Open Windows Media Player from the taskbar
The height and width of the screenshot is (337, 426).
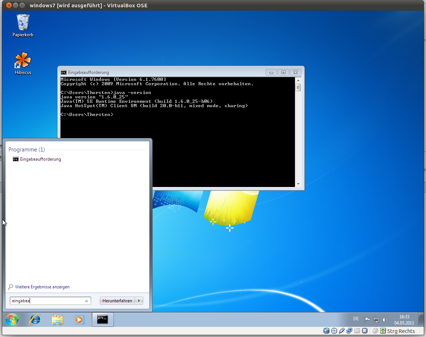coord(80,320)
